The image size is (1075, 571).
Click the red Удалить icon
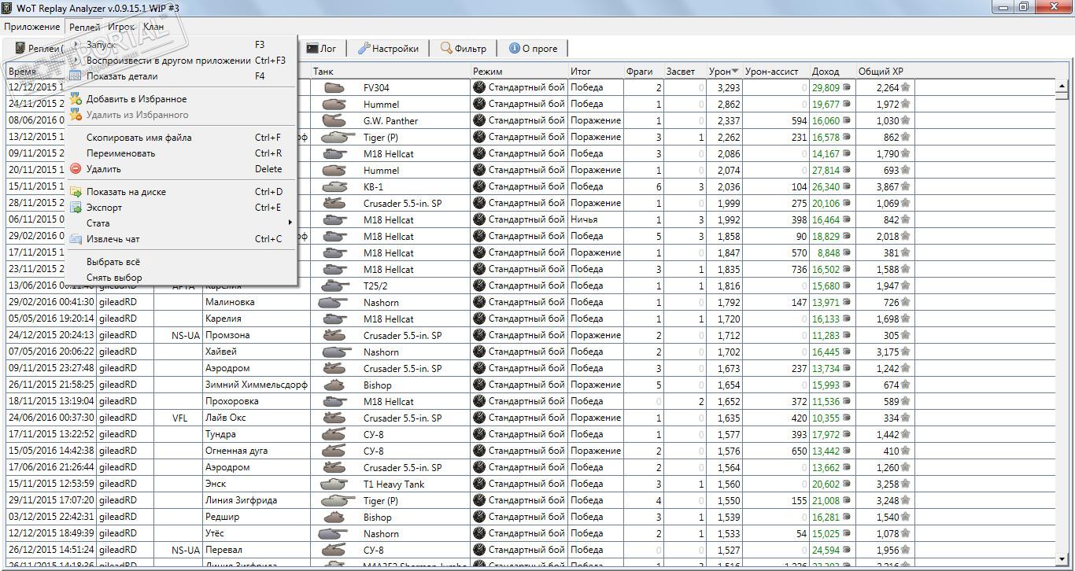76,169
